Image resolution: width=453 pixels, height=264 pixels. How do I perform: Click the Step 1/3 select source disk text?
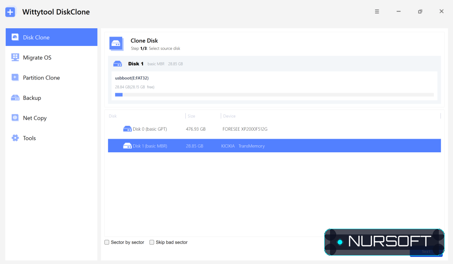click(155, 49)
